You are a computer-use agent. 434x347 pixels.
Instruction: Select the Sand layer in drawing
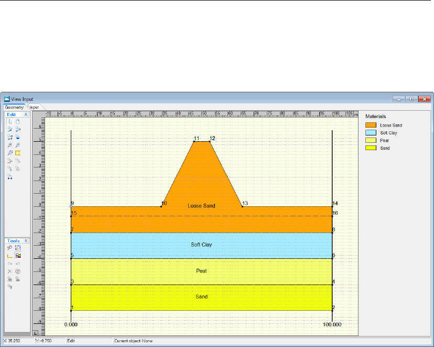[x=201, y=297]
